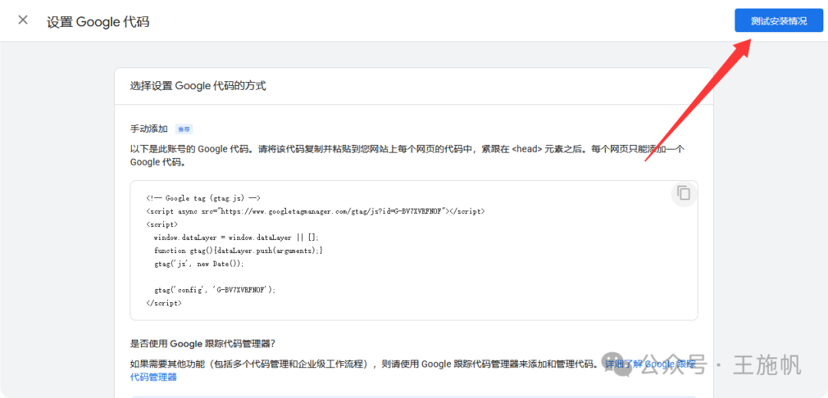Click the 测试安装情况 button
The image size is (828, 398).
(779, 21)
